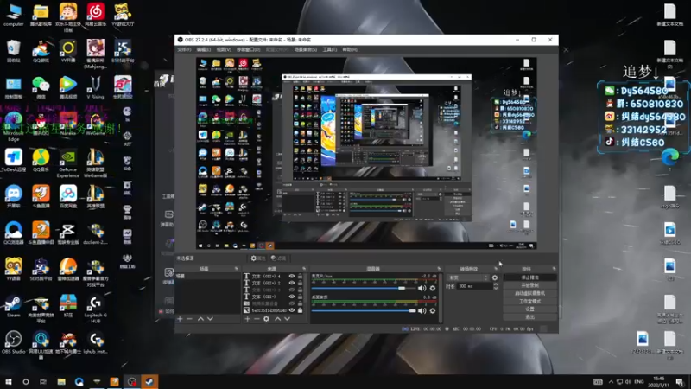Toggle visibility eye for 文本 (GDI+) 4 source
Image resolution: width=691 pixels, height=389 pixels.
point(292,276)
